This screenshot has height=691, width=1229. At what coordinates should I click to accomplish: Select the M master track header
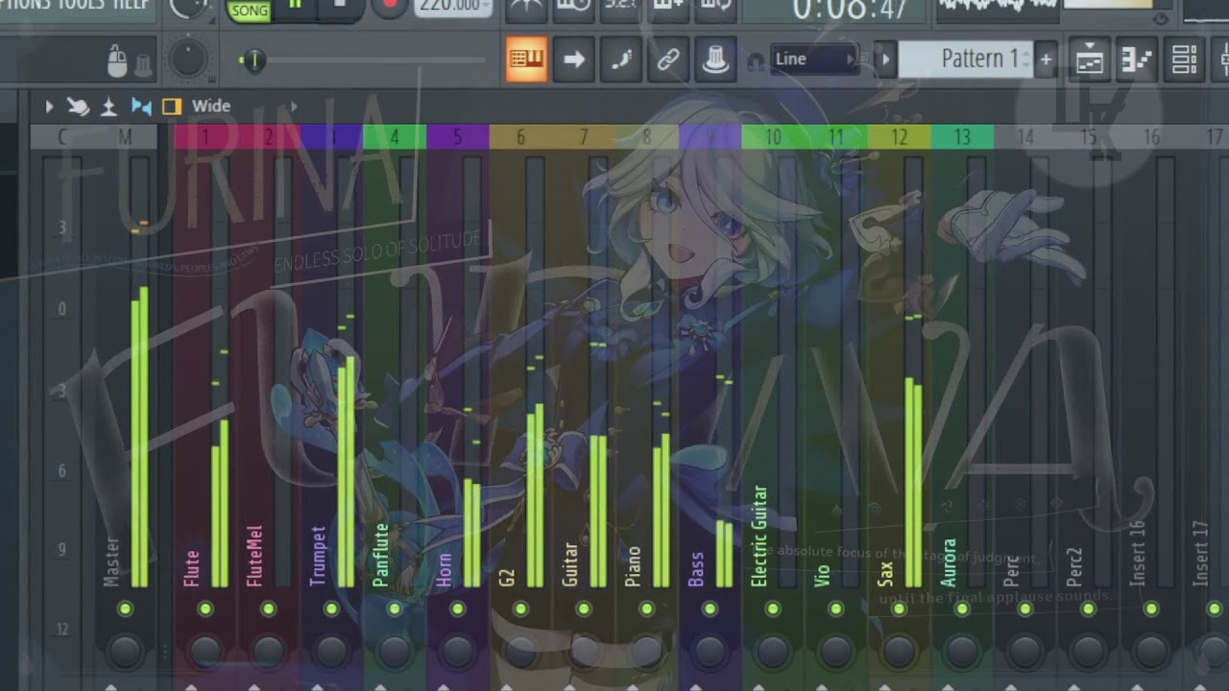[x=125, y=137]
